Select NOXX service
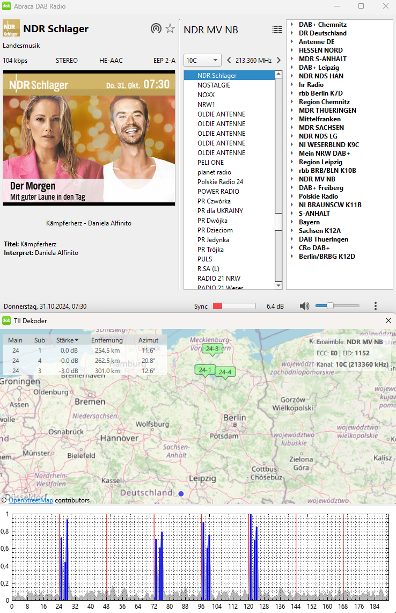This screenshot has height=613, width=396. tap(230, 94)
